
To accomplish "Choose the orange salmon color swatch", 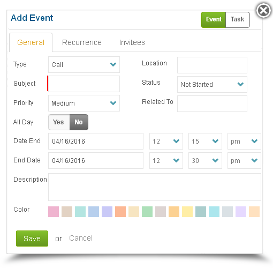I will 120,212.
